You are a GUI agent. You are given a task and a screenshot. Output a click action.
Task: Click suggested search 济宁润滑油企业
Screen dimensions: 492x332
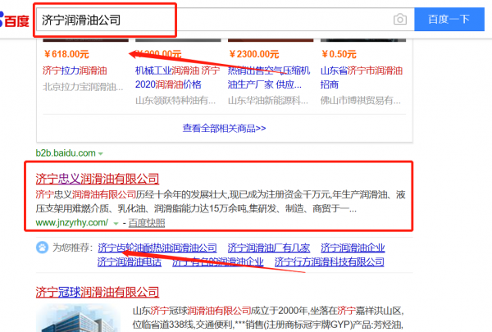pos(353,248)
